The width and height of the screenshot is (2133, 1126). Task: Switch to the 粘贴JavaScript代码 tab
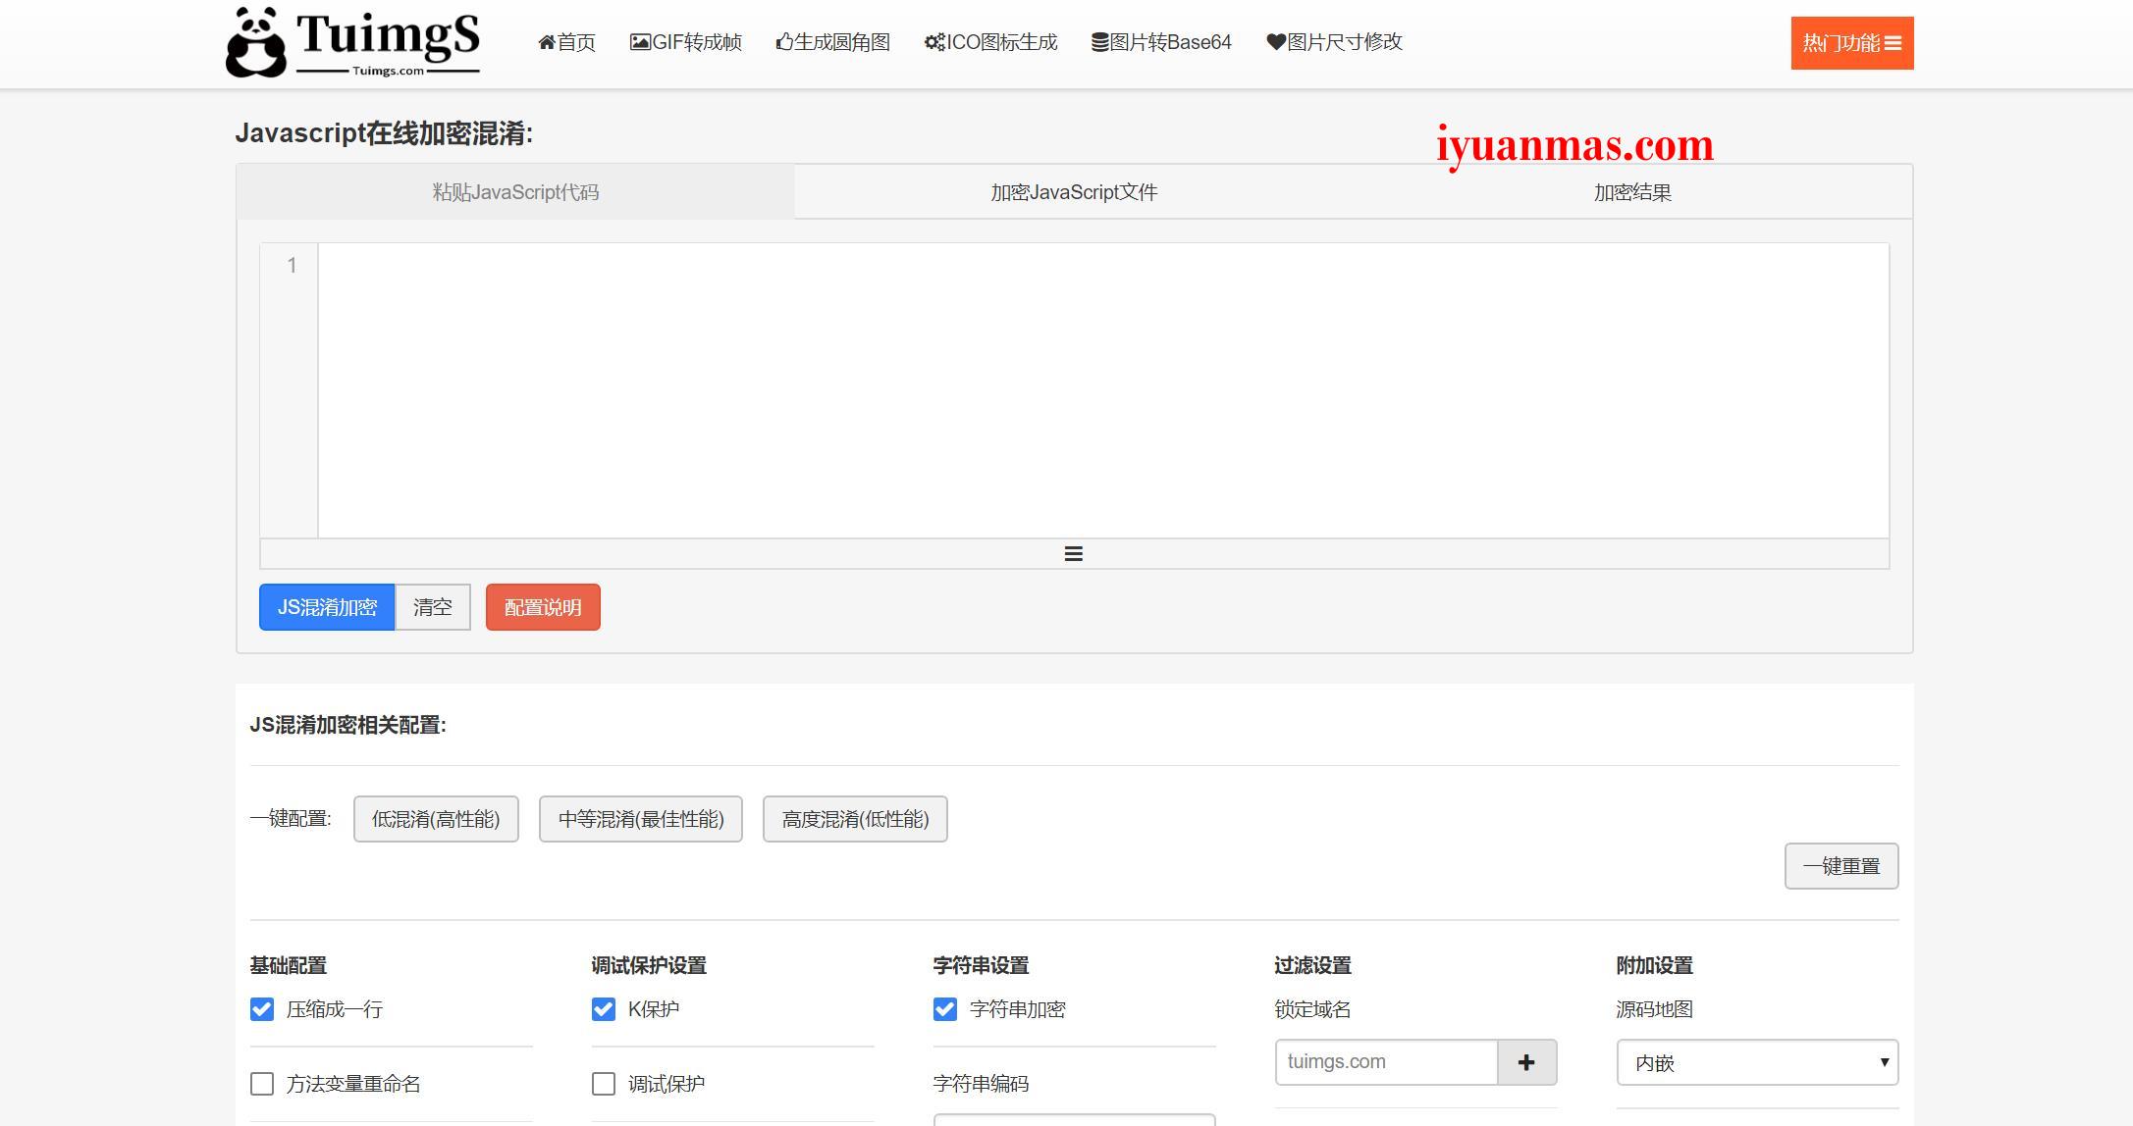point(515,192)
